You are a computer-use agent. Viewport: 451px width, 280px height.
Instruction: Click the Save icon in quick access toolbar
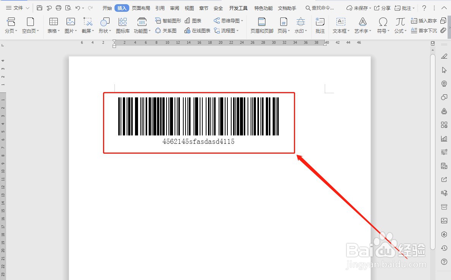[x=40, y=8]
